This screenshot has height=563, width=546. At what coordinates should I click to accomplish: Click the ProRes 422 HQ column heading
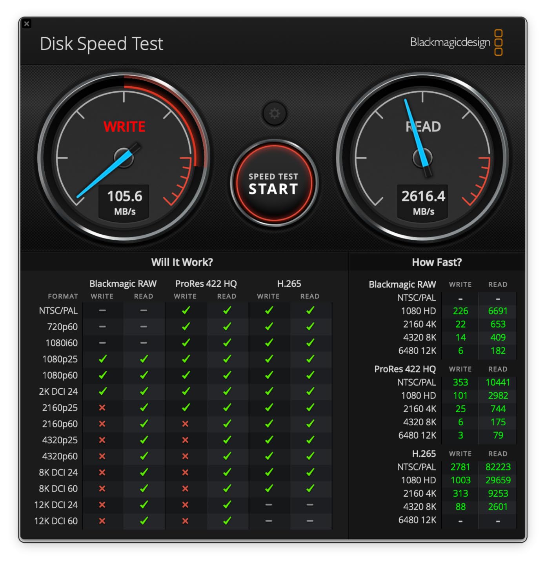point(207,283)
